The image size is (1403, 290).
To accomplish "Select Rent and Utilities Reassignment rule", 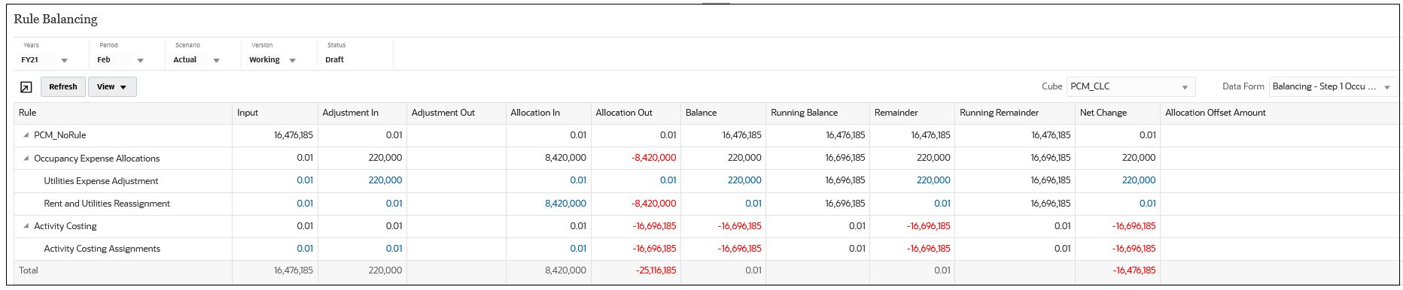I will click(107, 204).
